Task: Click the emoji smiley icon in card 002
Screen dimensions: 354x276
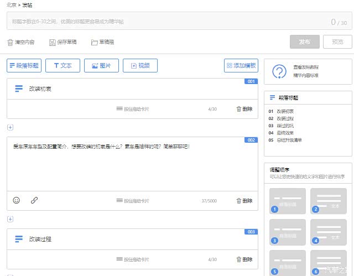Action: (x=16, y=200)
